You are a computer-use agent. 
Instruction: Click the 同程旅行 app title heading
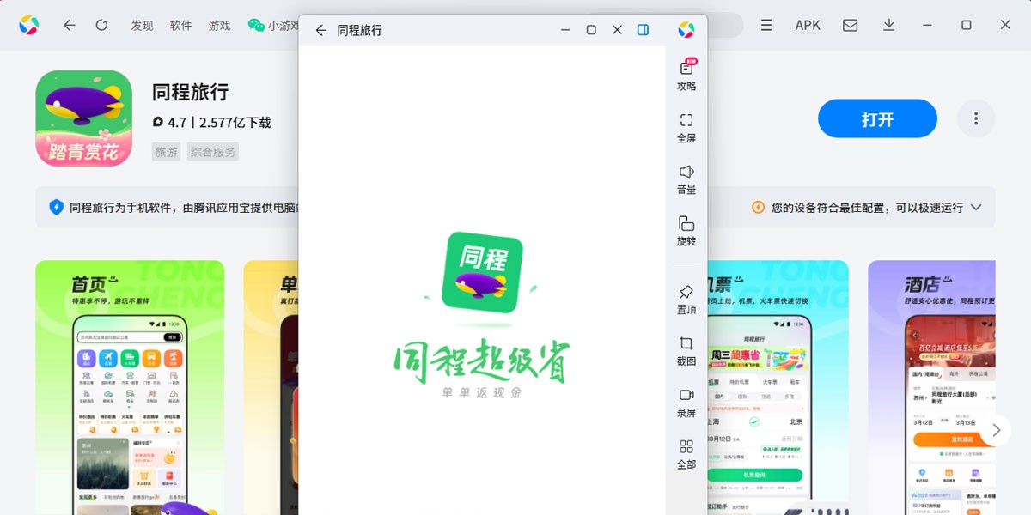(x=191, y=92)
